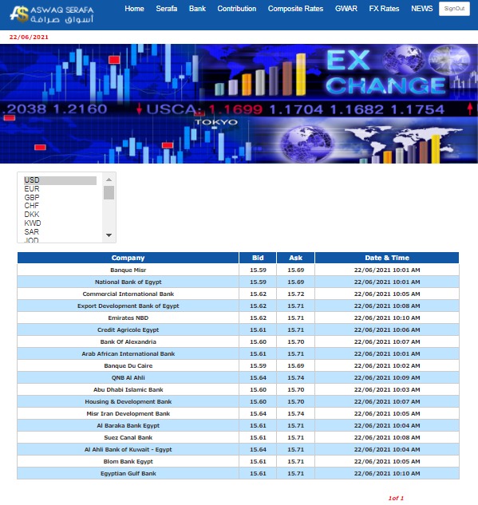
Task: Click the SignOut button
Action: click(x=454, y=9)
